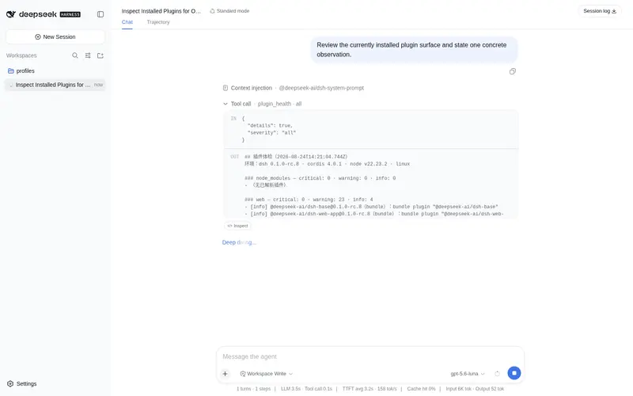
Task: Click the session title Inspect Installed Plugins for O...
Action: coord(161,11)
